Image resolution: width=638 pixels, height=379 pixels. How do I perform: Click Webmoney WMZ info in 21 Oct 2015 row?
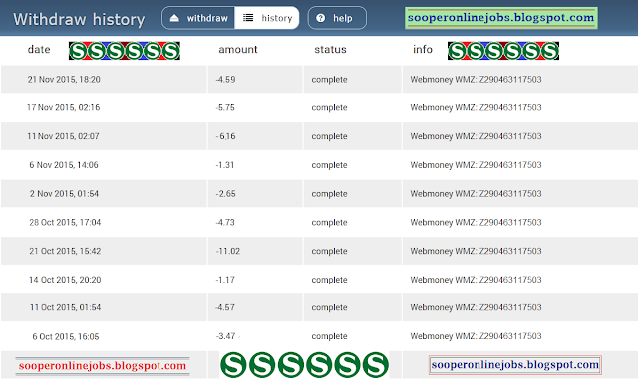click(476, 251)
